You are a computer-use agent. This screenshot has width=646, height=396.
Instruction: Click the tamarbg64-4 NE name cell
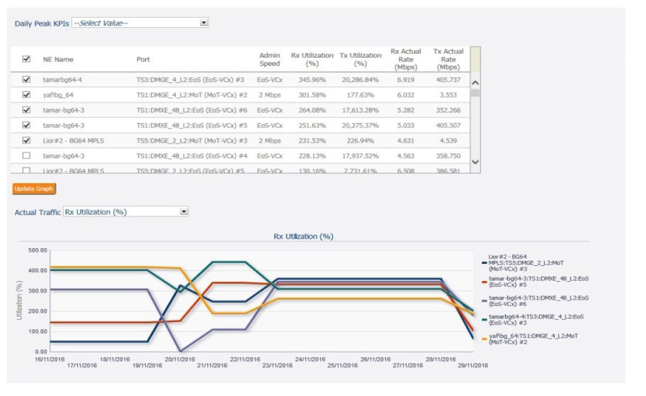tap(62, 80)
